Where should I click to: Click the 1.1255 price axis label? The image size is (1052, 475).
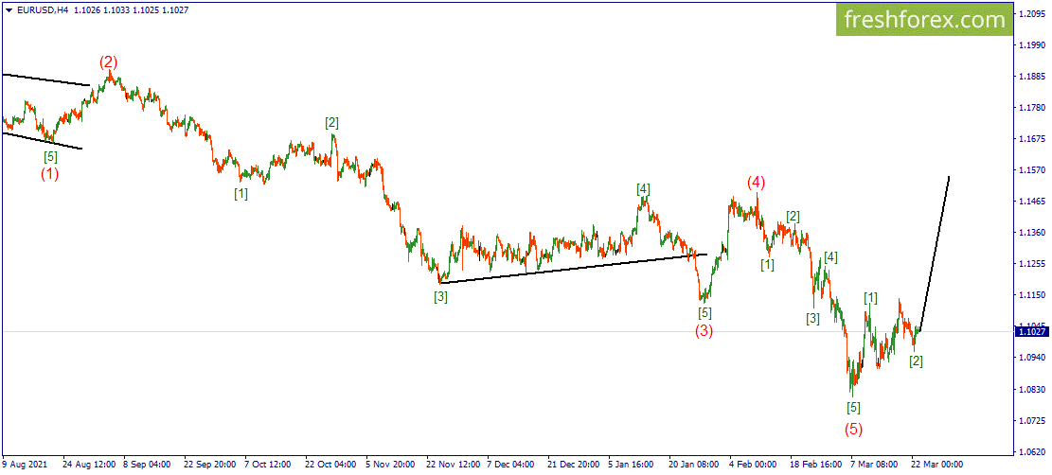(x=1032, y=264)
